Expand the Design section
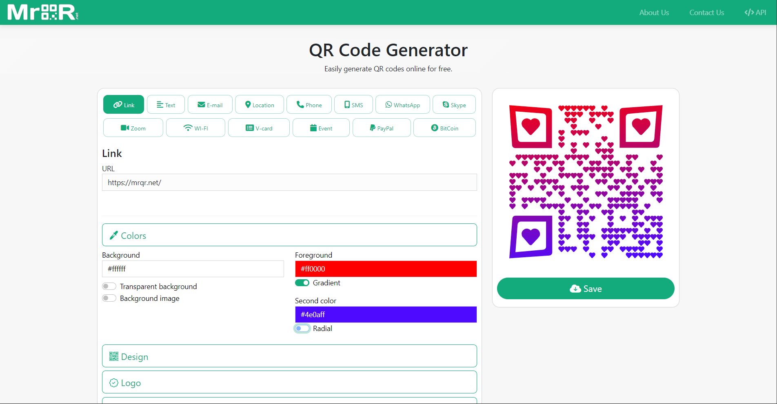Screen dimensions: 777x404 pyautogui.click(x=289, y=356)
